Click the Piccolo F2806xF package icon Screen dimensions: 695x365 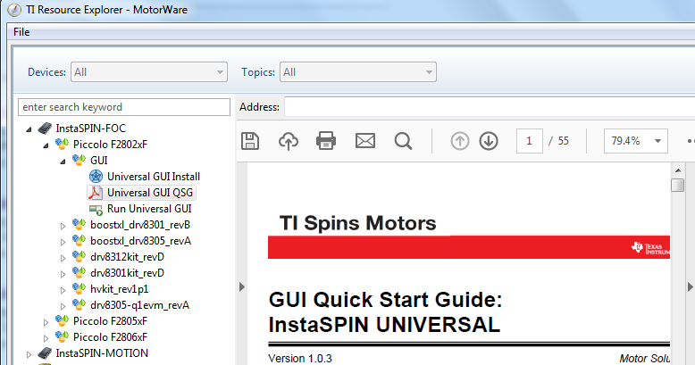pyautogui.click(x=62, y=336)
